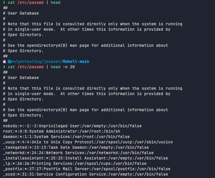Click the nobody Unprivileged User line
The image size is (215, 178).
[x=72, y=126]
